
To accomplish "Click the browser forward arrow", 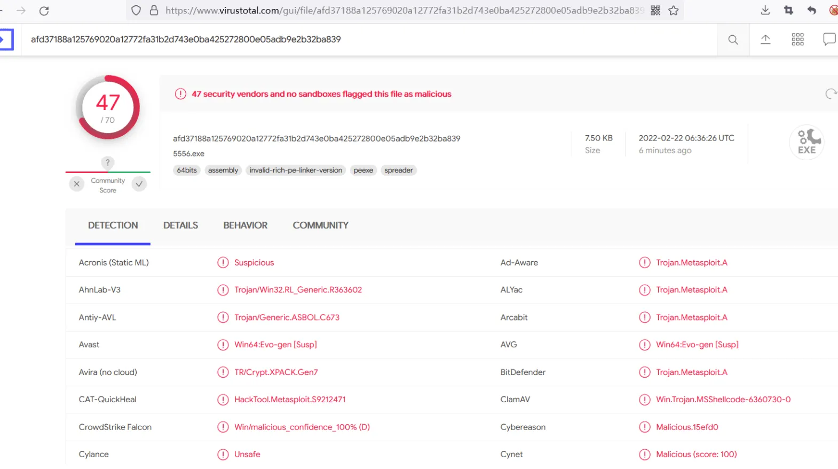I will [x=21, y=11].
